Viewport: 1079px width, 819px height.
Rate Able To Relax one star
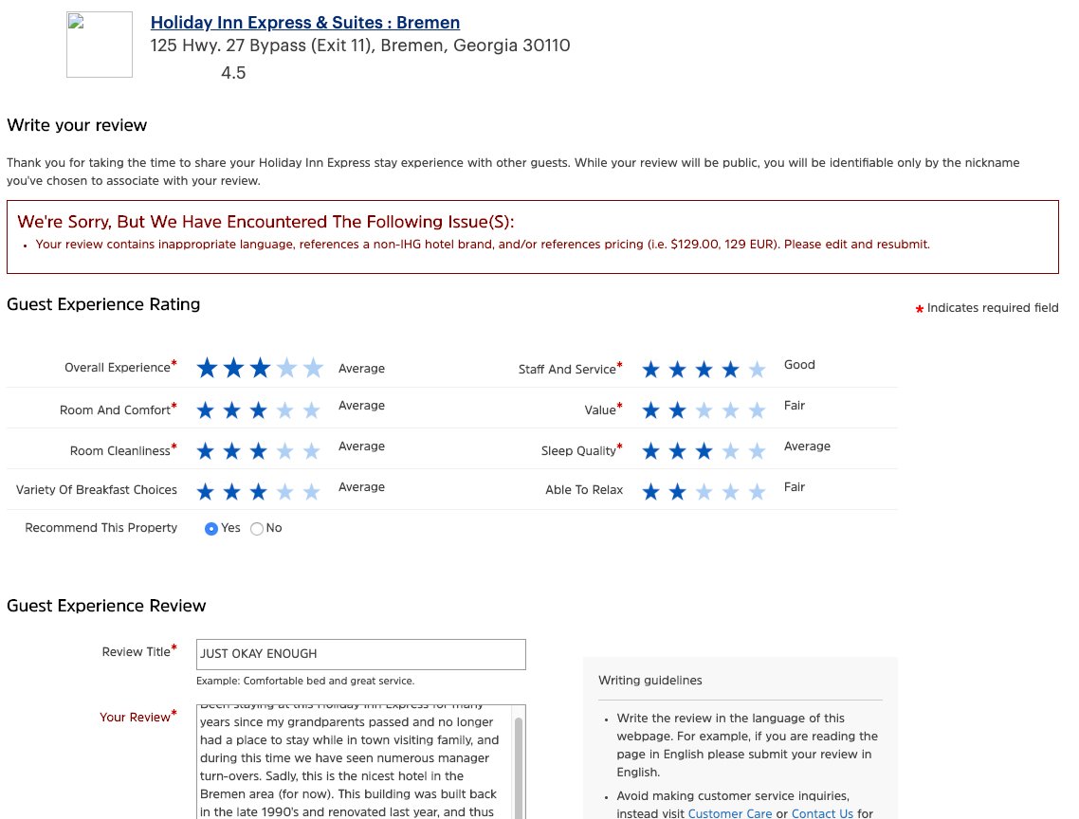coord(651,492)
